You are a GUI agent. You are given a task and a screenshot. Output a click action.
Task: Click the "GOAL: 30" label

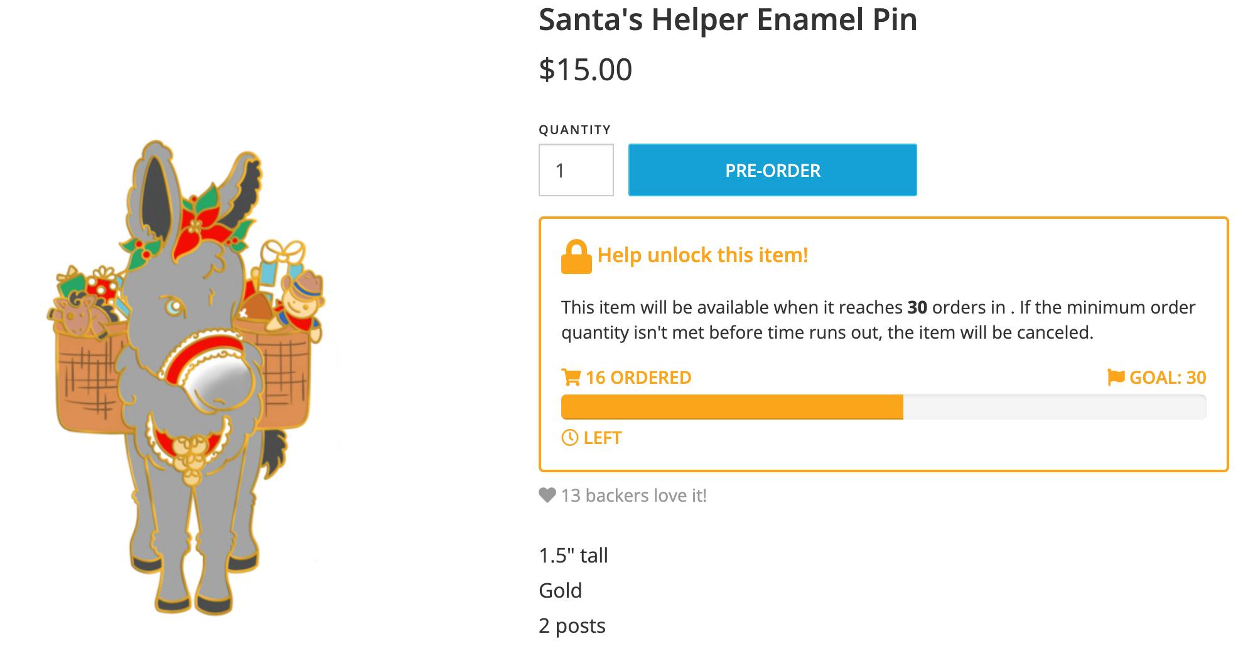[1167, 378]
